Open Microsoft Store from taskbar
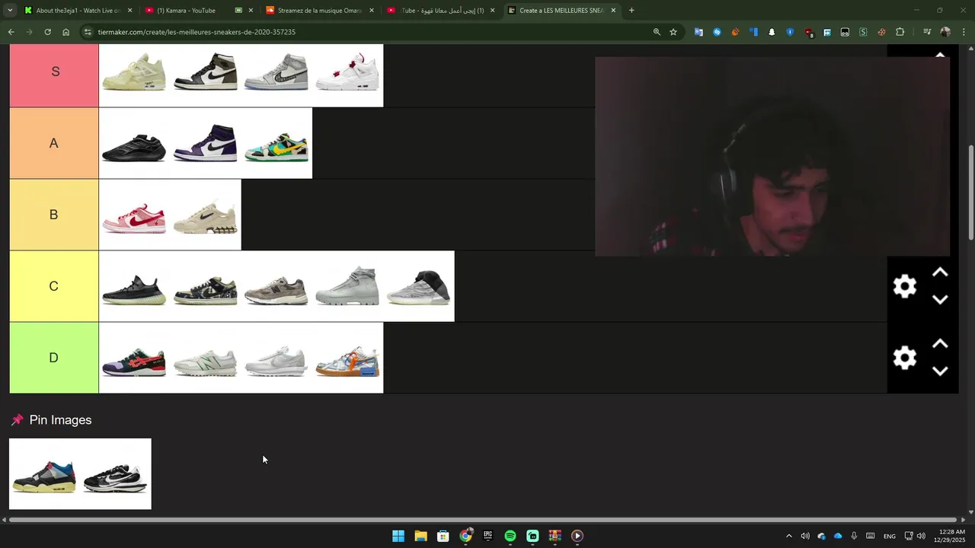Screen dimensions: 975x548 (443, 536)
